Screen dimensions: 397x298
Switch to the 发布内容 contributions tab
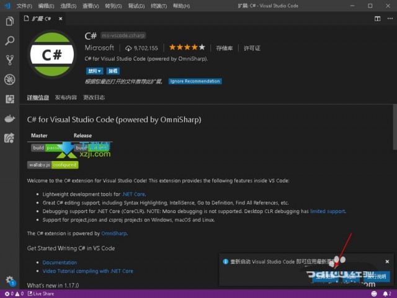click(66, 97)
